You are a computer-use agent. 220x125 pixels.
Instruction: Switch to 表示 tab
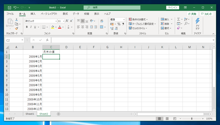tap(96, 14)
